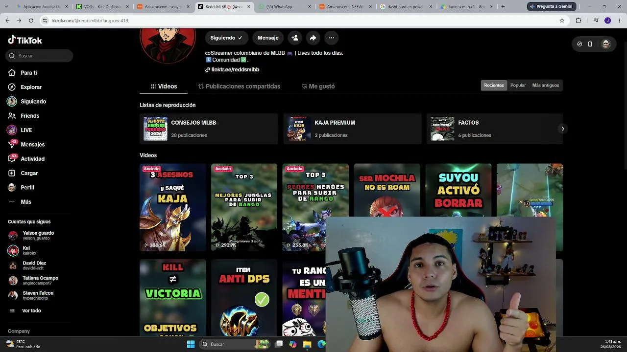Click the browser address bar

pos(304,21)
